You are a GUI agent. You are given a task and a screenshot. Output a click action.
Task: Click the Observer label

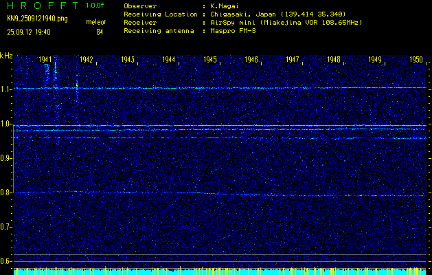[140, 6]
